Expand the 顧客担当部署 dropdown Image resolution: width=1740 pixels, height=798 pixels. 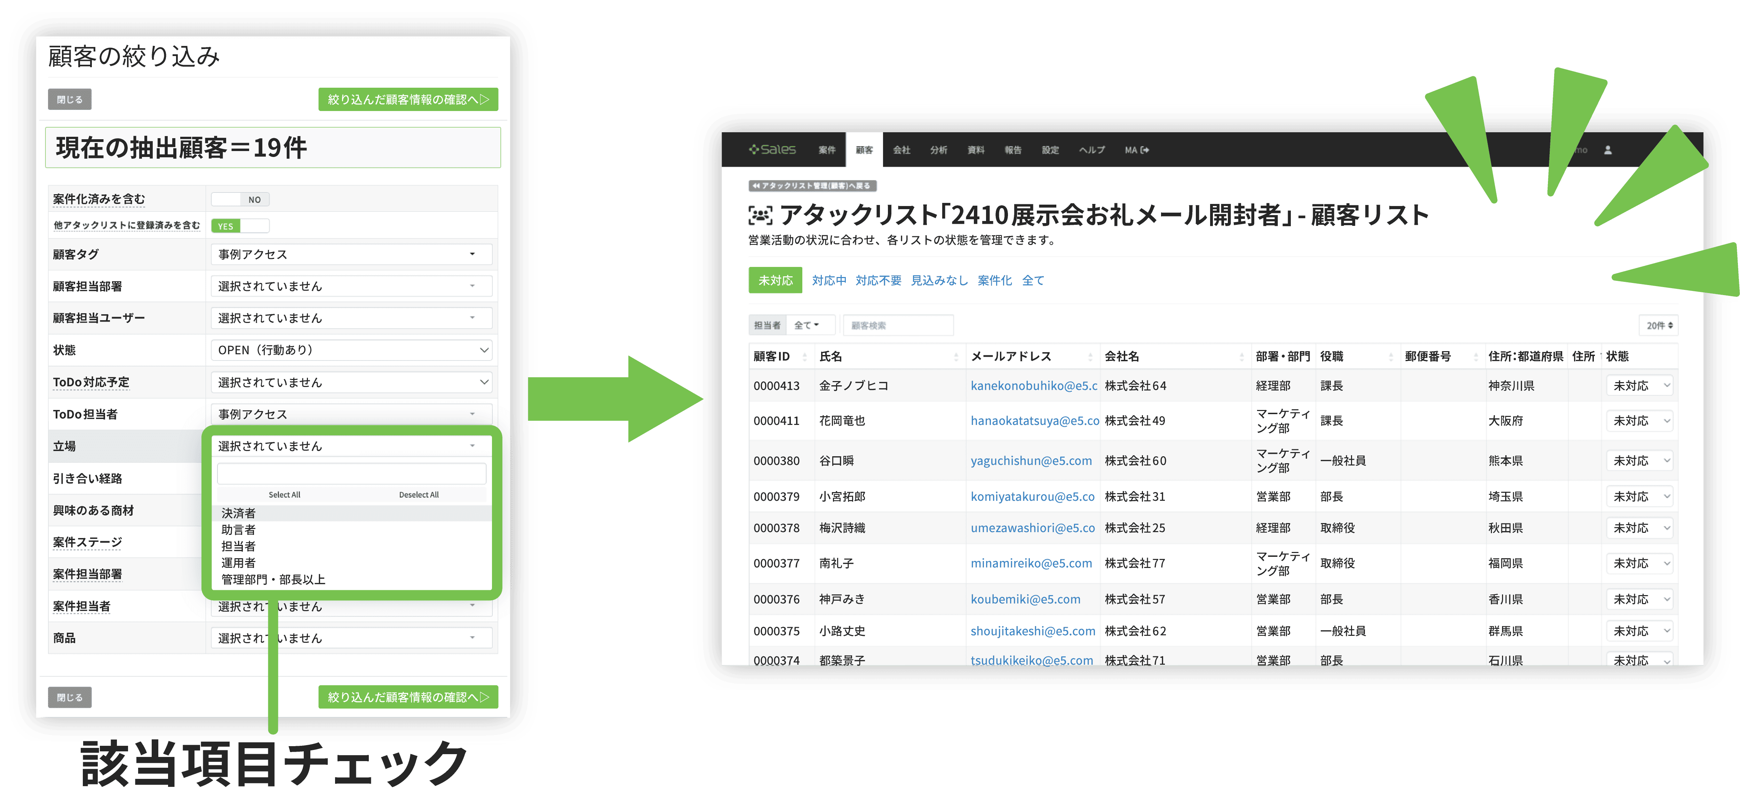point(351,286)
